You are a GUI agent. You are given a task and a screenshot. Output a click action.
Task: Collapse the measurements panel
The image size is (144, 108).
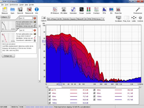point(5,17)
